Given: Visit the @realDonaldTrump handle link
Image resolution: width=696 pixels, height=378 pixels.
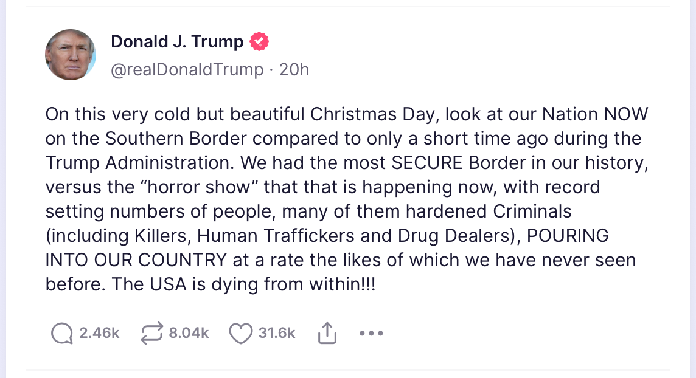Looking at the screenshot, I should pos(187,70).
